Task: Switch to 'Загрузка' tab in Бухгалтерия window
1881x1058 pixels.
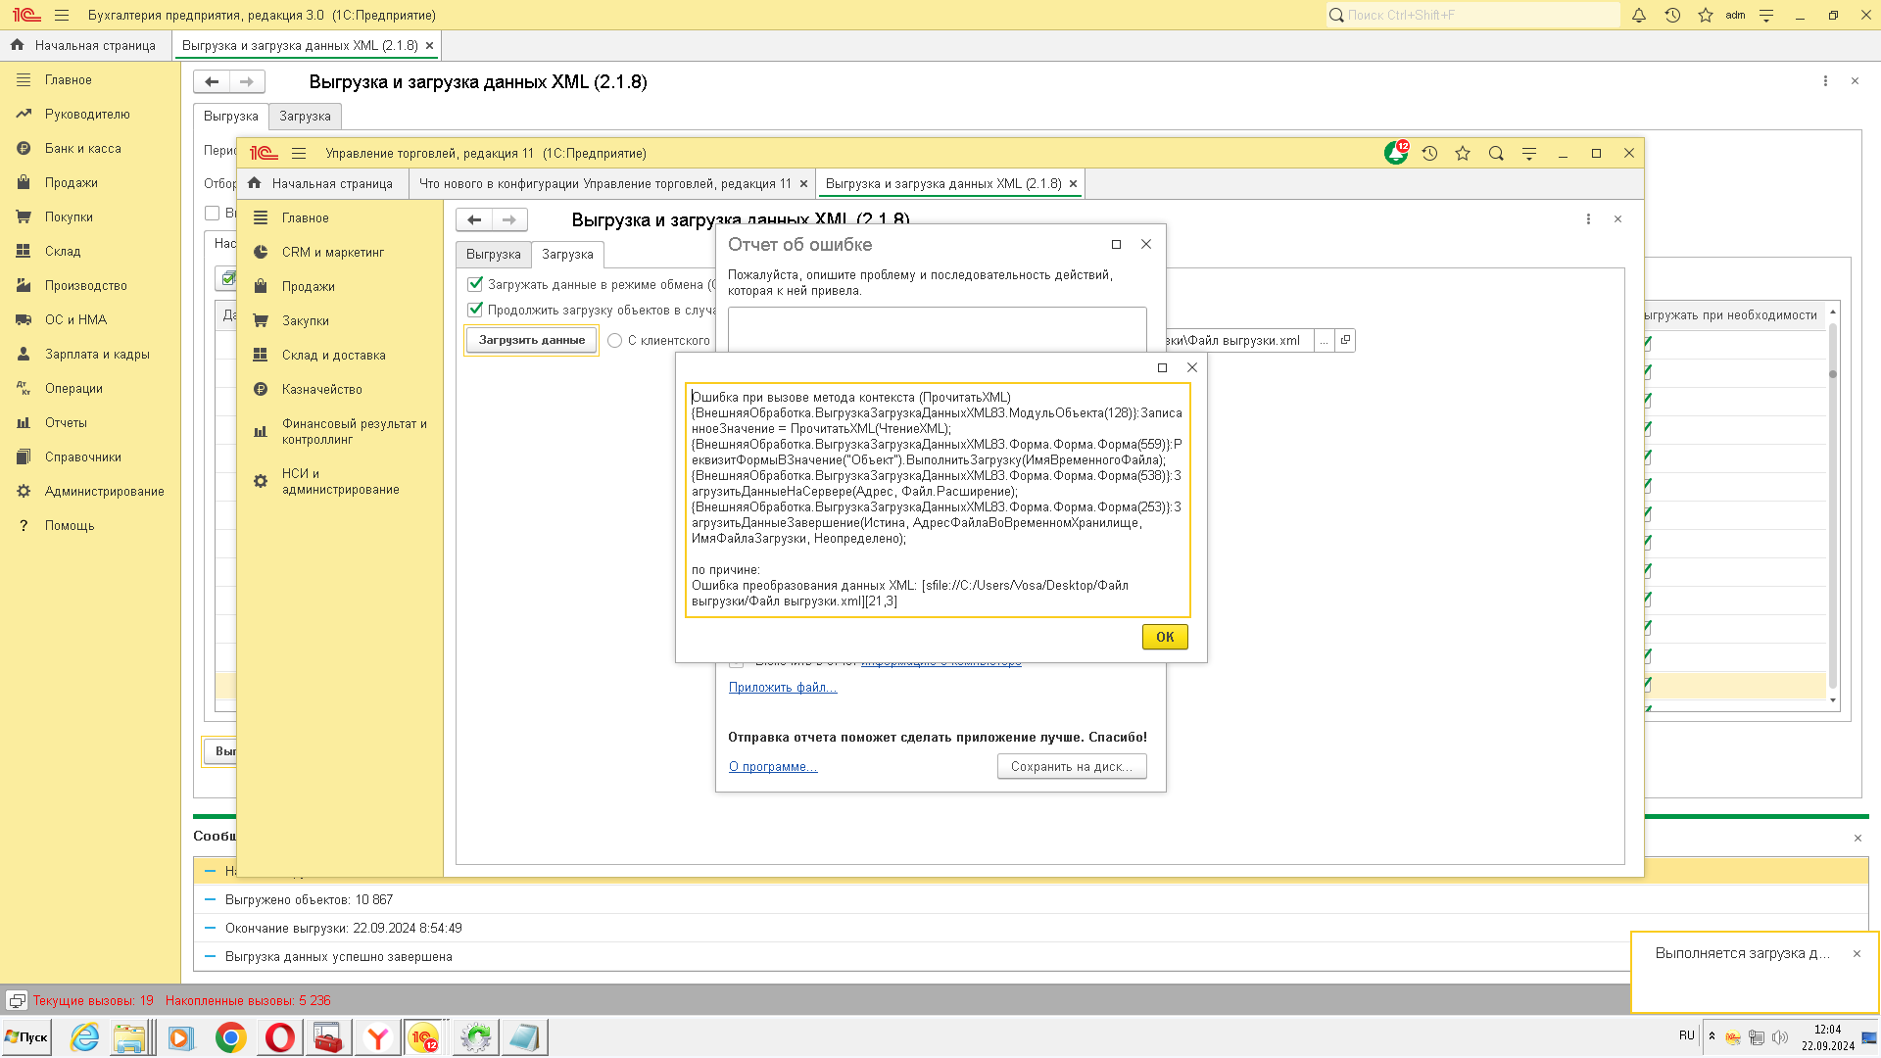Action: coord(305,116)
